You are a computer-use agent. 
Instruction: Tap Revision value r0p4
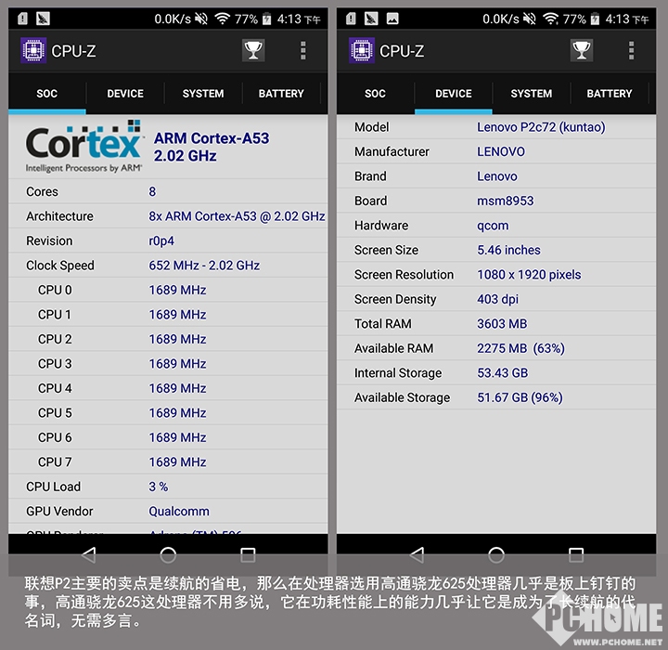pos(161,241)
